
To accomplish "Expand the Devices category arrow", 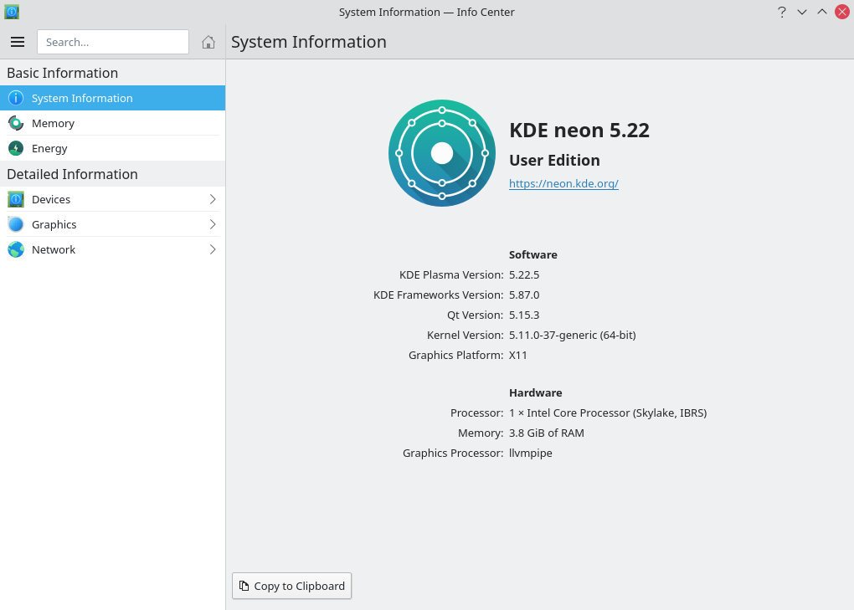I will [213, 199].
